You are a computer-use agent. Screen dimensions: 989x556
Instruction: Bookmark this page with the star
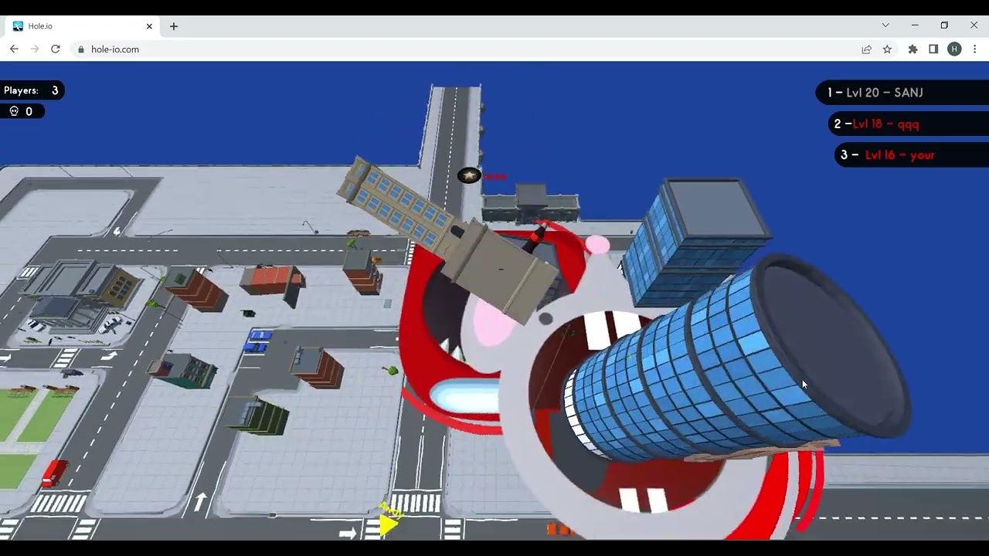pyautogui.click(x=887, y=49)
